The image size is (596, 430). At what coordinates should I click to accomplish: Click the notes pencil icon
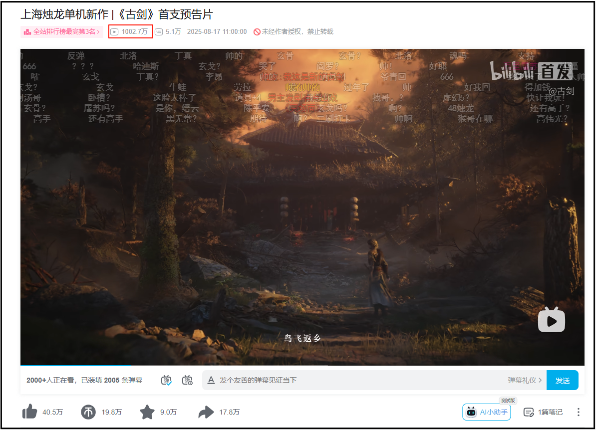(x=529, y=412)
